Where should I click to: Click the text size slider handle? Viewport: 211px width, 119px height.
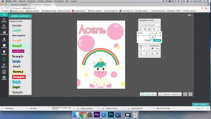tap(152, 35)
